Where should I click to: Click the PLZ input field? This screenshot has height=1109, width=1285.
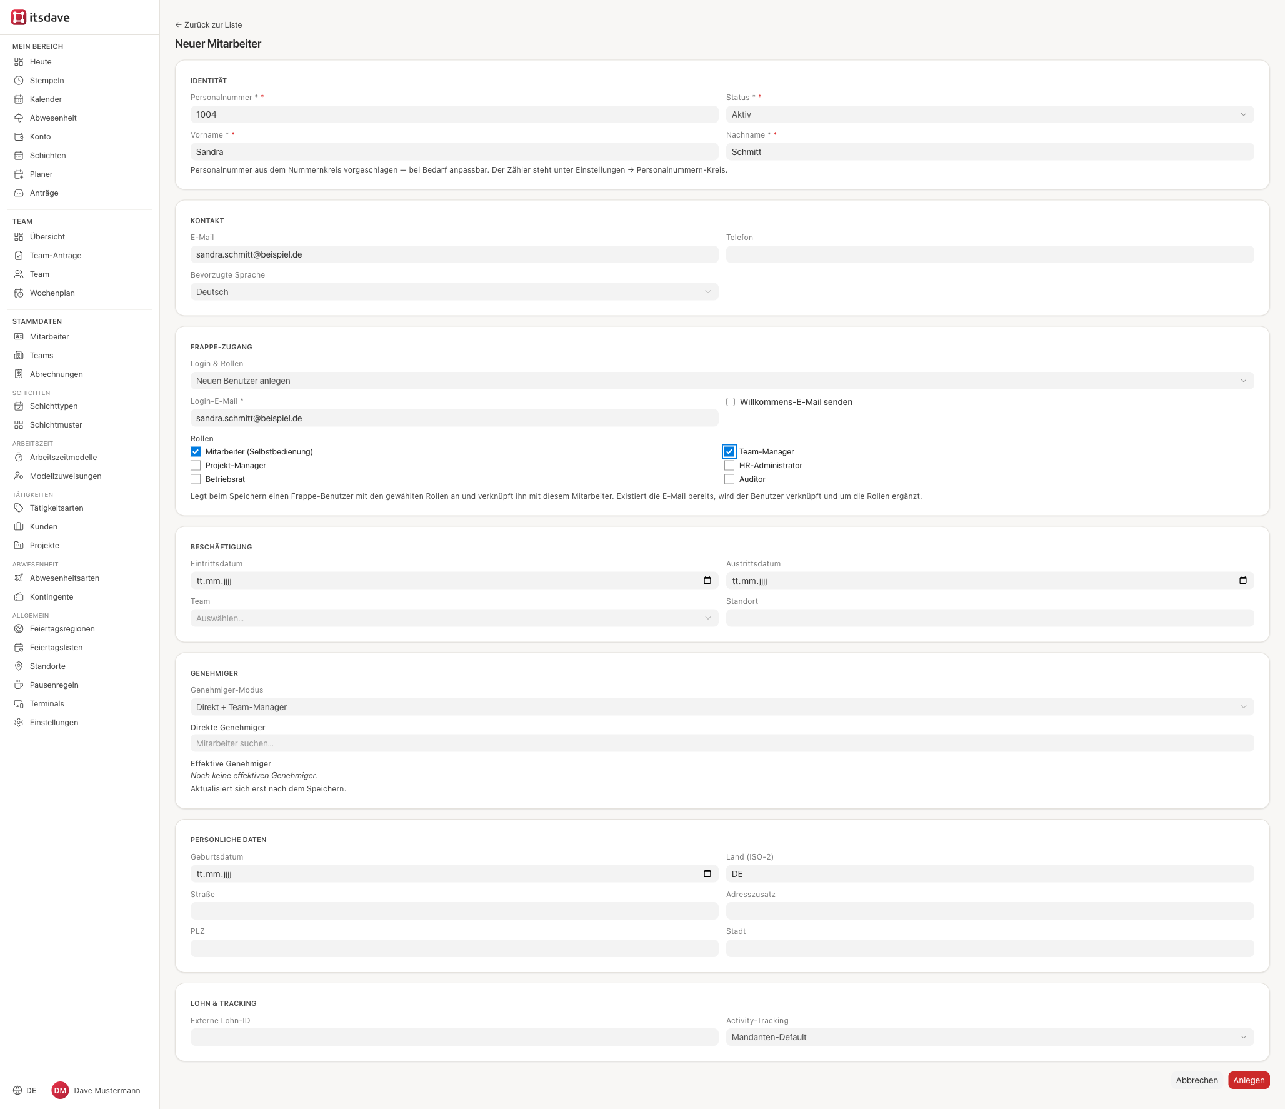click(x=454, y=948)
